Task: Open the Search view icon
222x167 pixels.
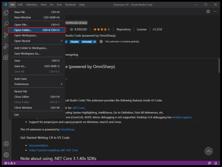Action: pyautogui.click(x=6, y=24)
